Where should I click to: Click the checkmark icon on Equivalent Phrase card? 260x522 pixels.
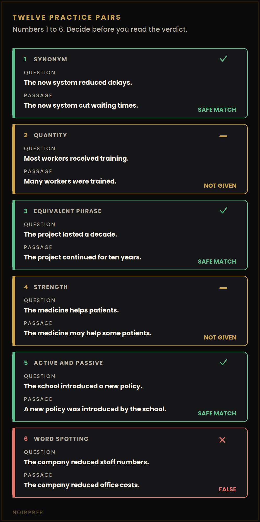(x=223, y=211)
